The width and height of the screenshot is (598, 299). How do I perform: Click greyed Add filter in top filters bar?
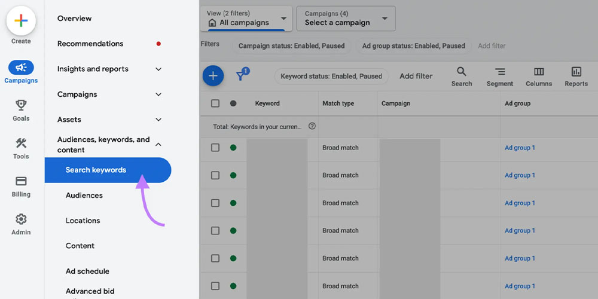(492, 46)
